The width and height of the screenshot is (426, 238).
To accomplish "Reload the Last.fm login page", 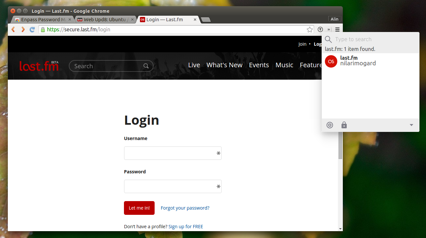I will click(x=32, y=29).
